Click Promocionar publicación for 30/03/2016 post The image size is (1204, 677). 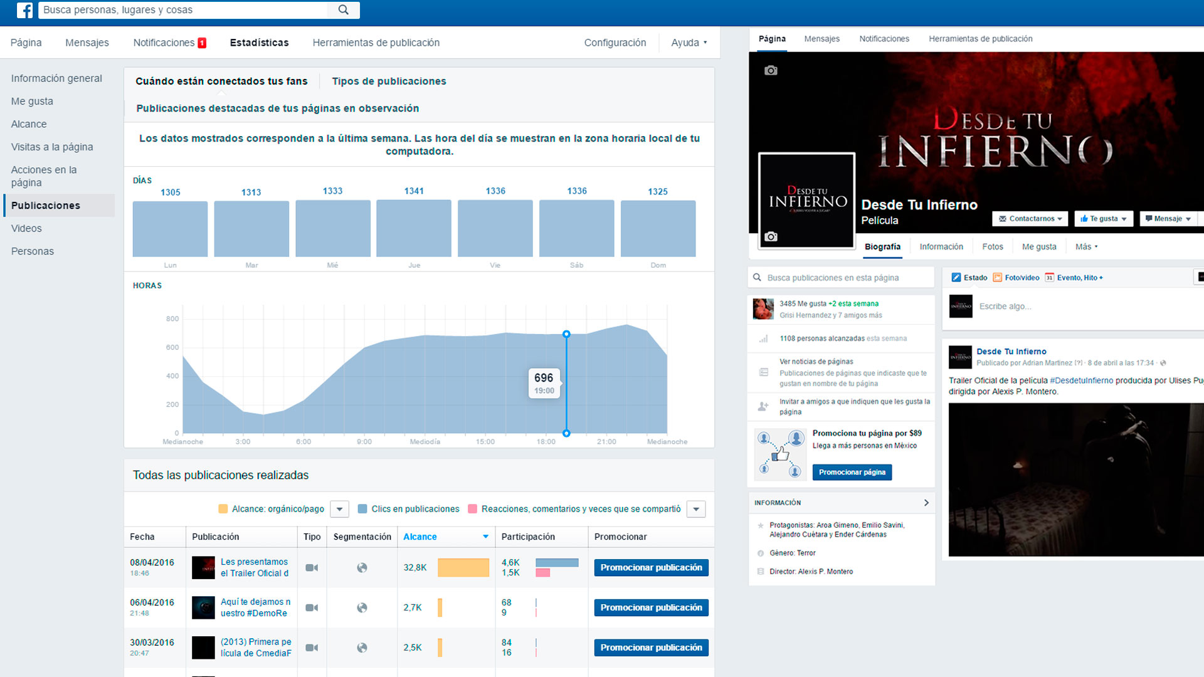coord(651,648)
